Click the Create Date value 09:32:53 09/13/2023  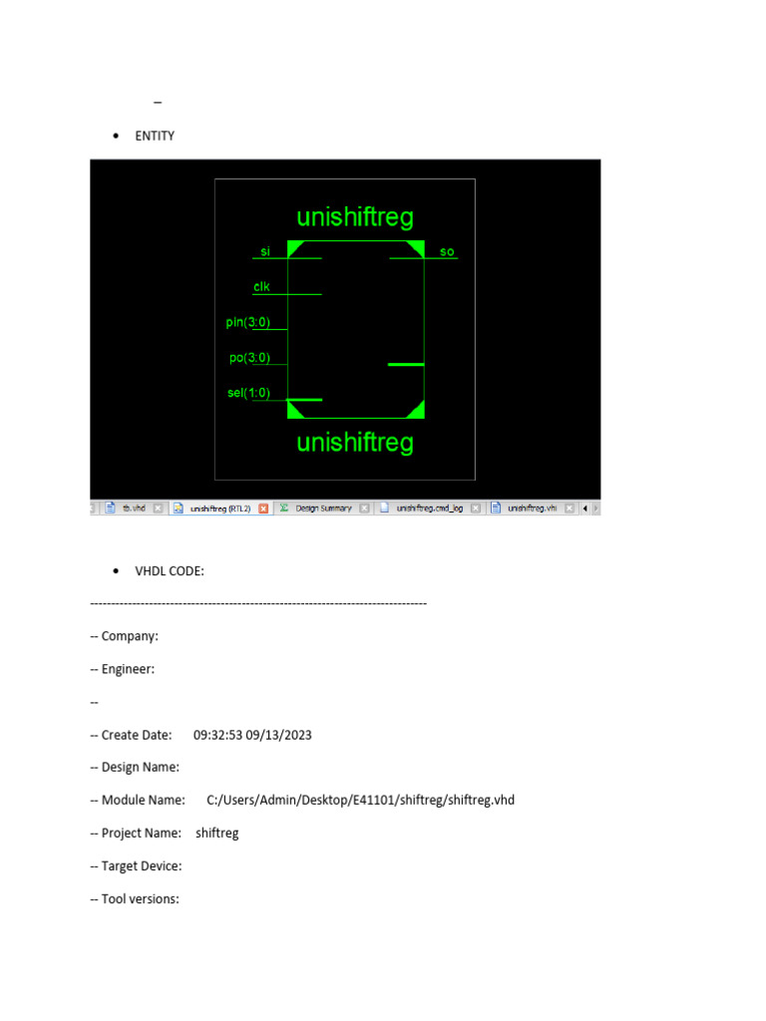pyautogui.click(x=252, y=735)
